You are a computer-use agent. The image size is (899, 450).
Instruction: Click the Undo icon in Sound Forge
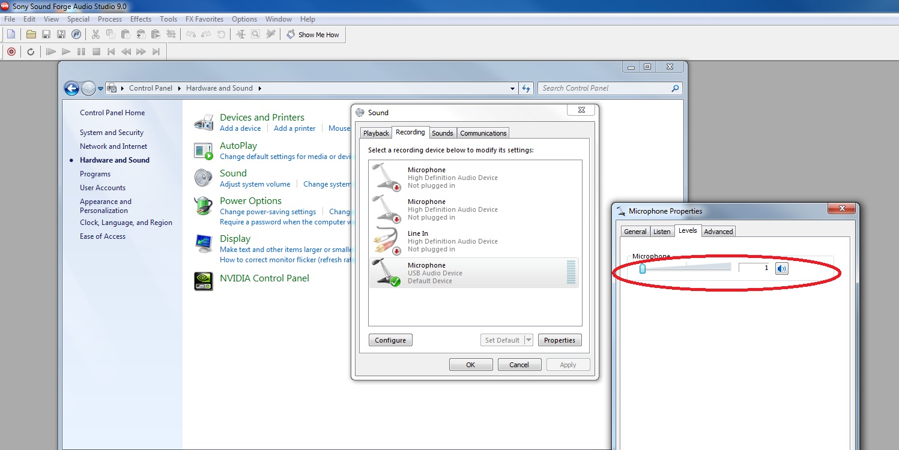click(x=191, y=35)
